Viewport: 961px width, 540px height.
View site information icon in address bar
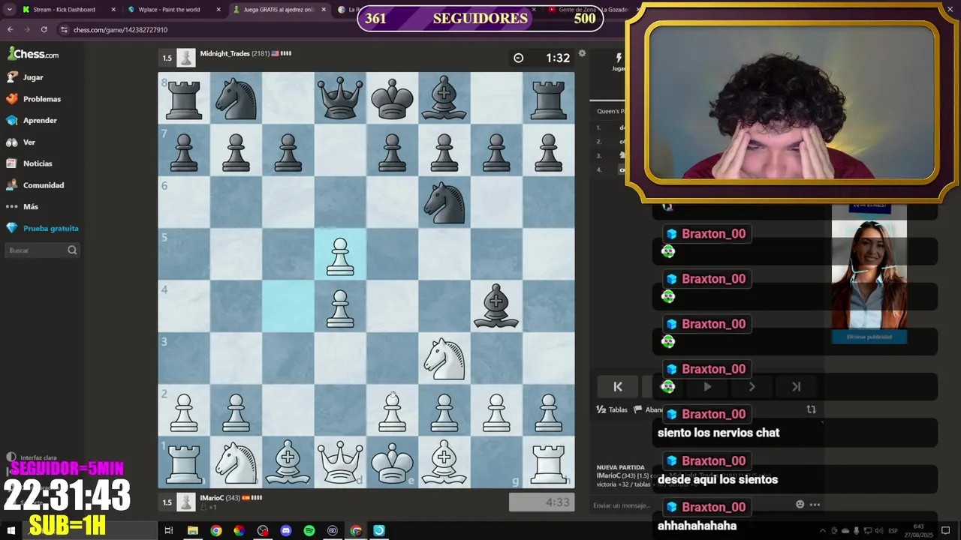pos(65,30)
